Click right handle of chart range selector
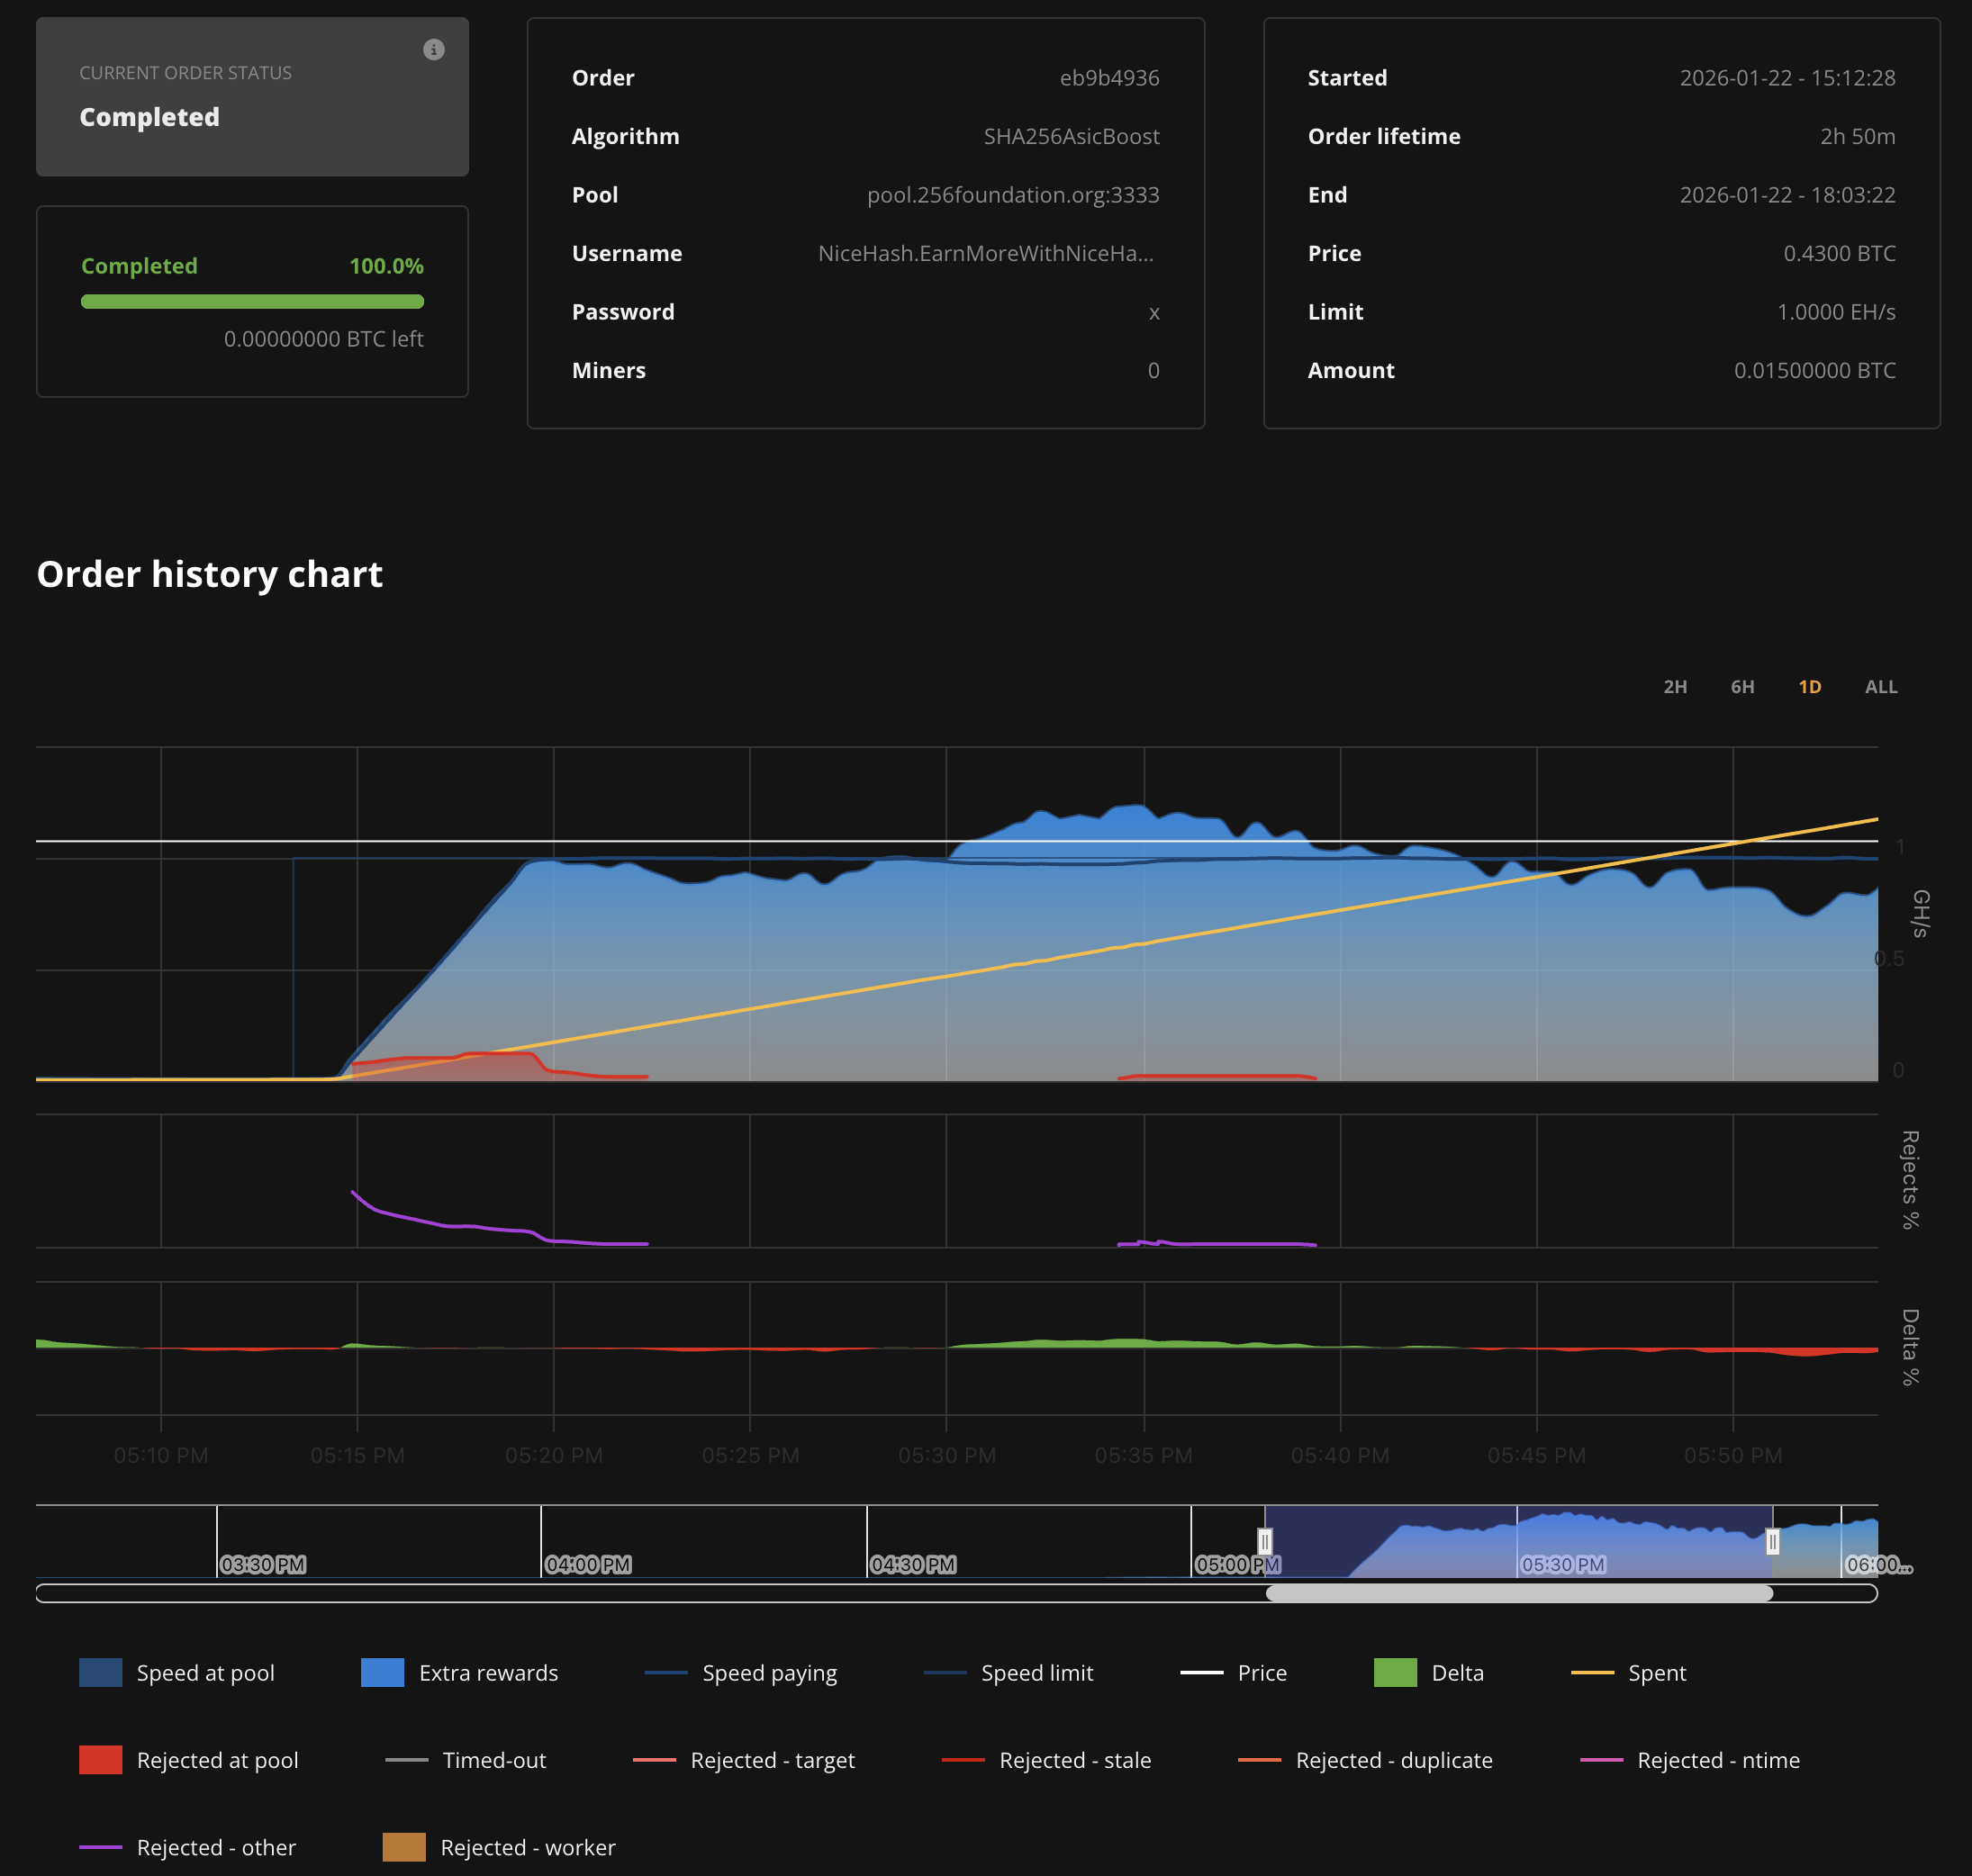This screenshot has height=1876, width=1972. pos(1772,1541)
